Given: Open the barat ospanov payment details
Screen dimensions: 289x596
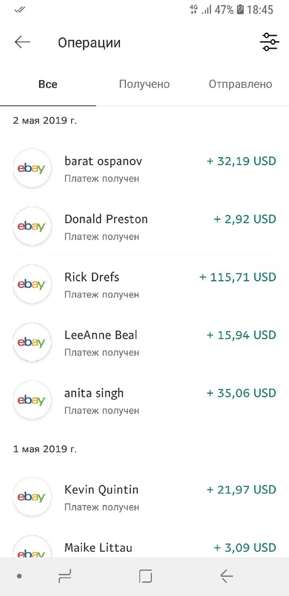Looking at the screenshot, I should point(144,168).
